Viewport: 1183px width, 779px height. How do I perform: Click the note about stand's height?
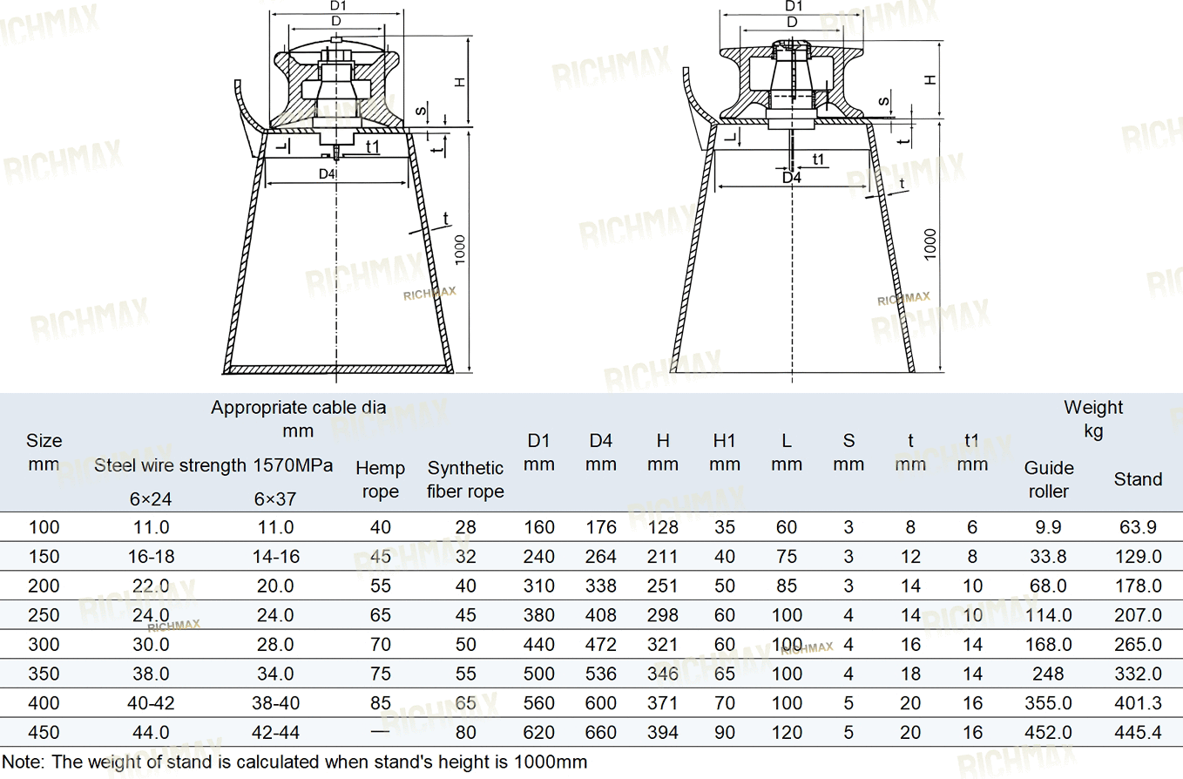[294, 762]
